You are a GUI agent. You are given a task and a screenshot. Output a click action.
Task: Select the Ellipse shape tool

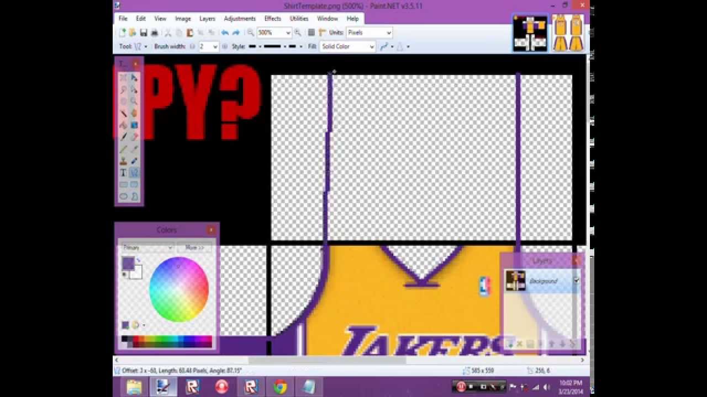click(123, 195)
